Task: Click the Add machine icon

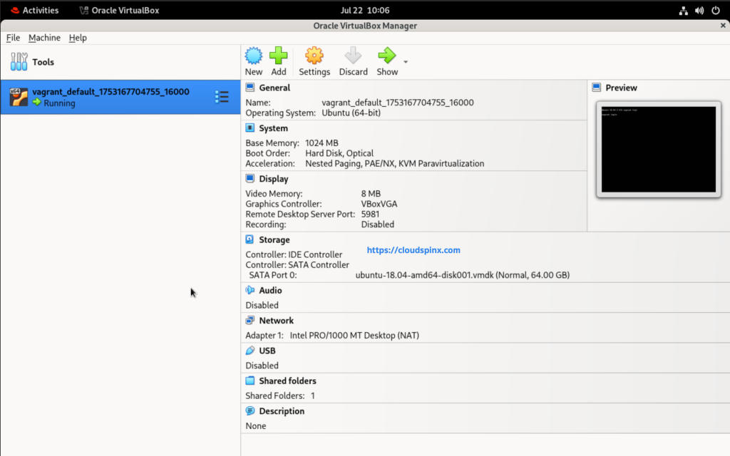Action: [x=279, y=61]
